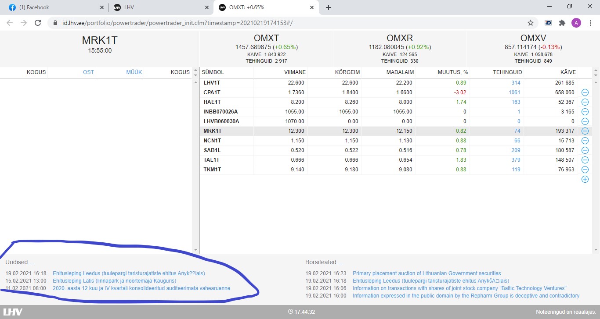Open the browser extensions puzzle icon

pyautogui.click(x=562, y=23)
